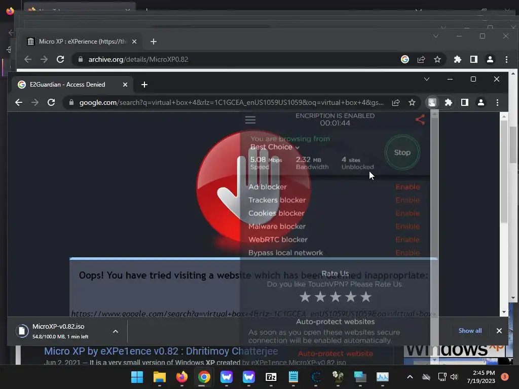
Task: Open tab search chevron in front Chrome window
Action: [427, 79]
